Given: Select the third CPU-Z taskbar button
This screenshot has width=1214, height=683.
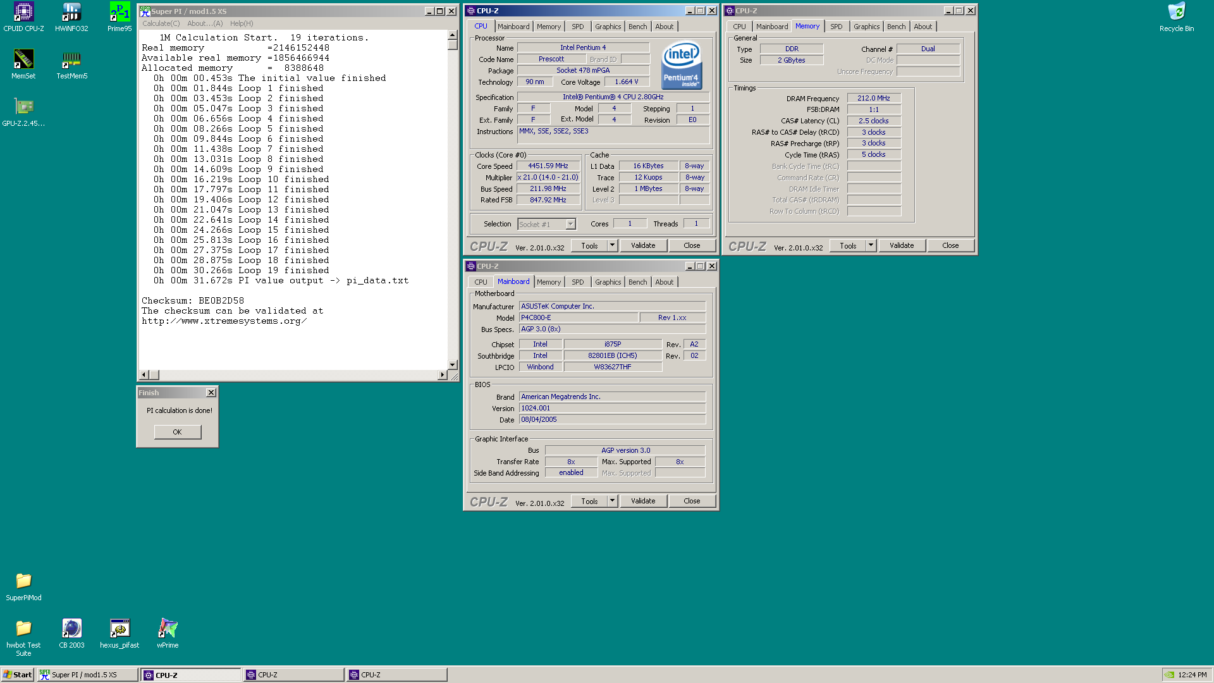Looking at the screenshot, I should tap(397, 675).
